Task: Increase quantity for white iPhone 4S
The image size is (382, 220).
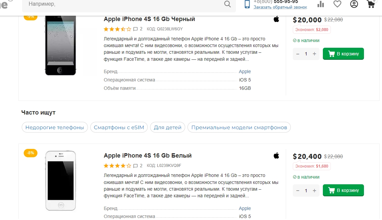Action: coord(314,190)
